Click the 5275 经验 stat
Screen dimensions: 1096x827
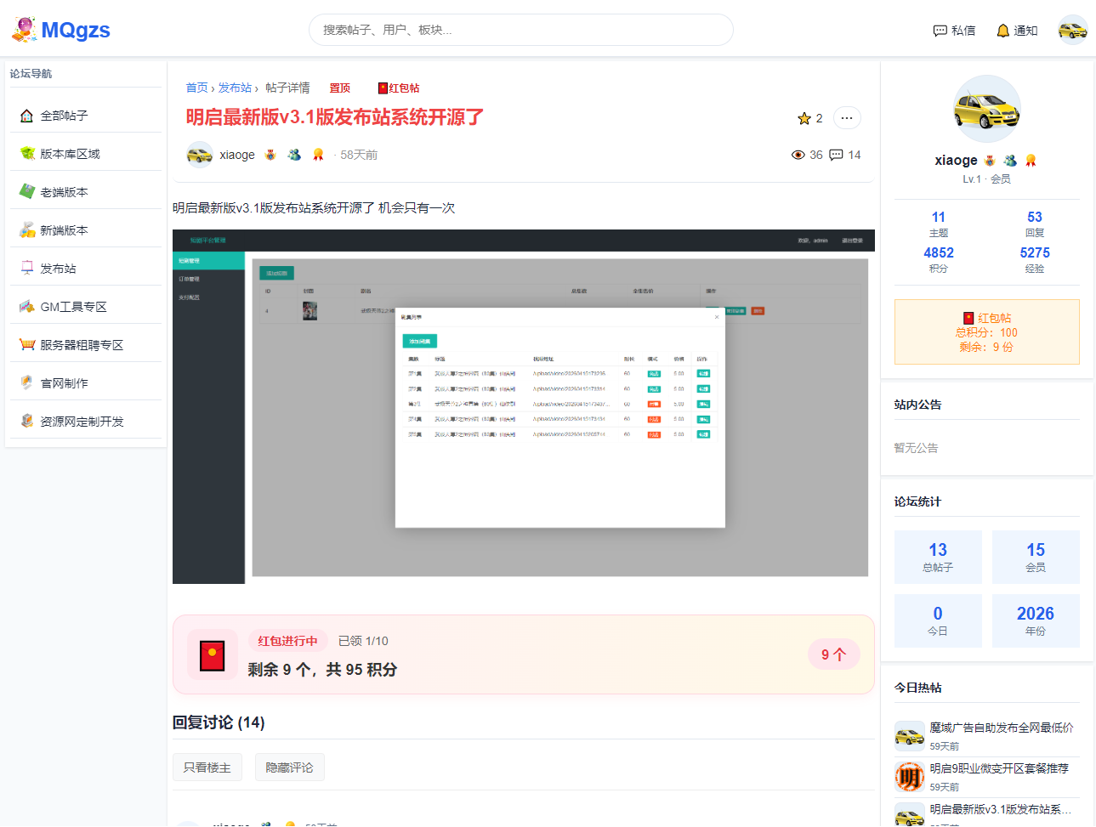tap(1035, 260)
